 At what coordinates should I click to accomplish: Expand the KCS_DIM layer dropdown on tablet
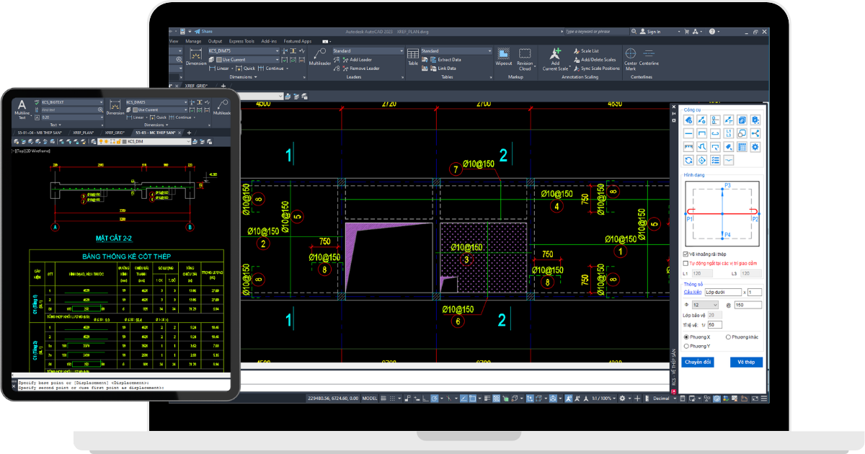pos(190,142)
